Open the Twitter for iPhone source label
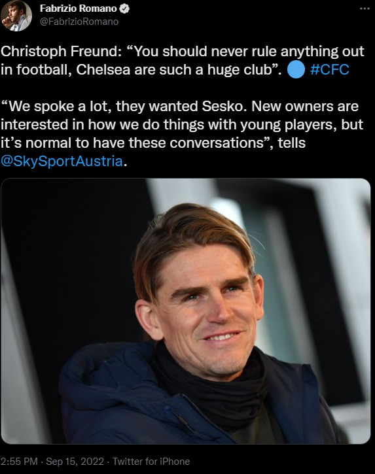The height and width of the screenshot is (474, 375). coord(151,462)
